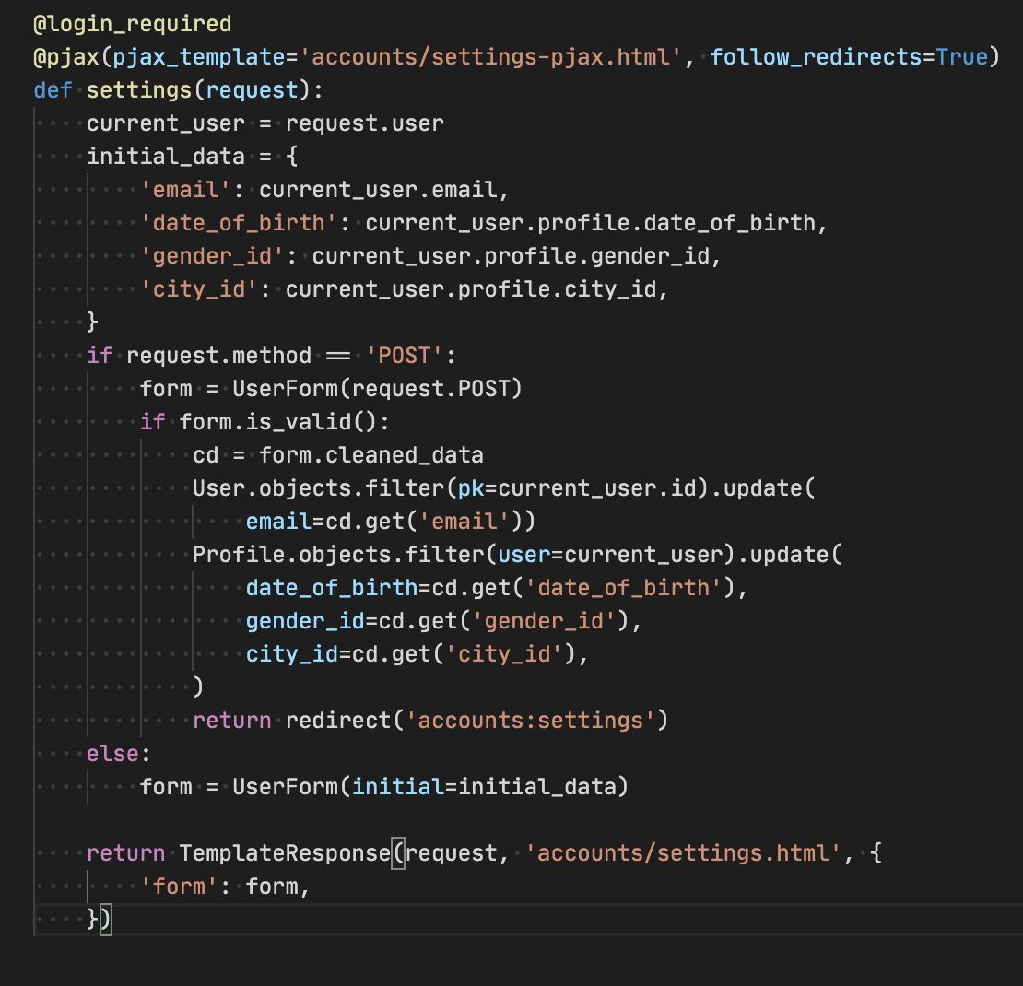Click the current_user.email value
Image resolution: width=1023 pixels, height=986 pixels.
378,190
